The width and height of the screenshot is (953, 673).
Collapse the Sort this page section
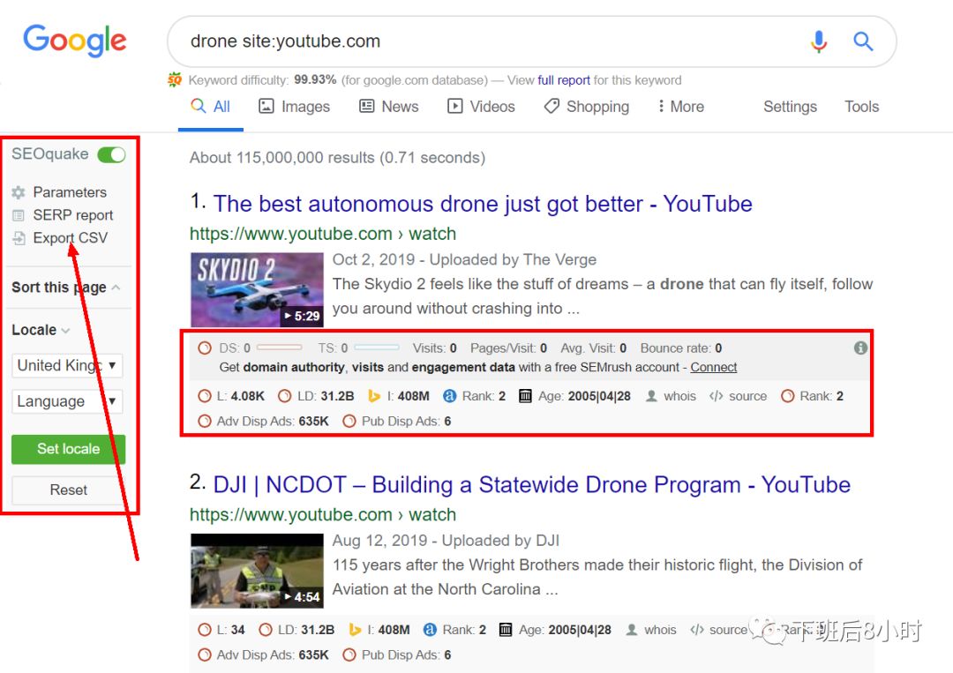(116, 288)
